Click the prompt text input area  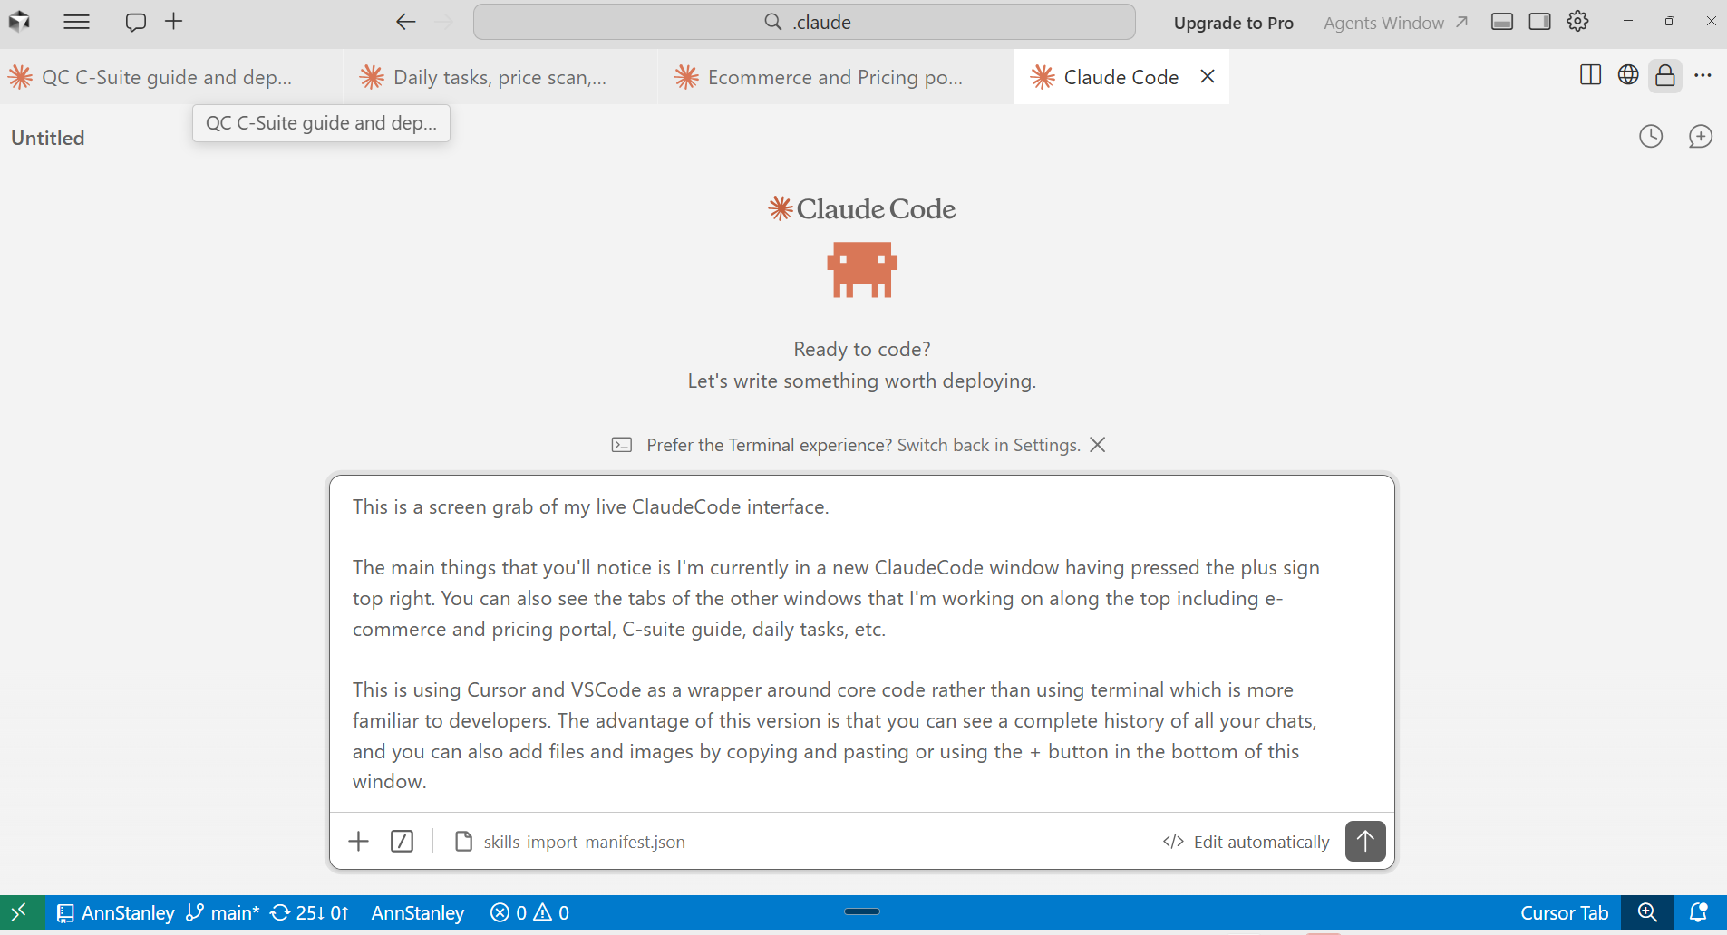click(x=861, y=643)
